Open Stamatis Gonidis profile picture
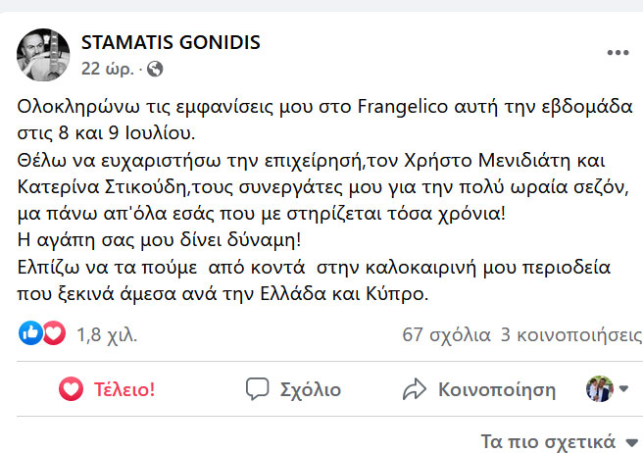This screenshot has height=453, width=643. point(43,55)
